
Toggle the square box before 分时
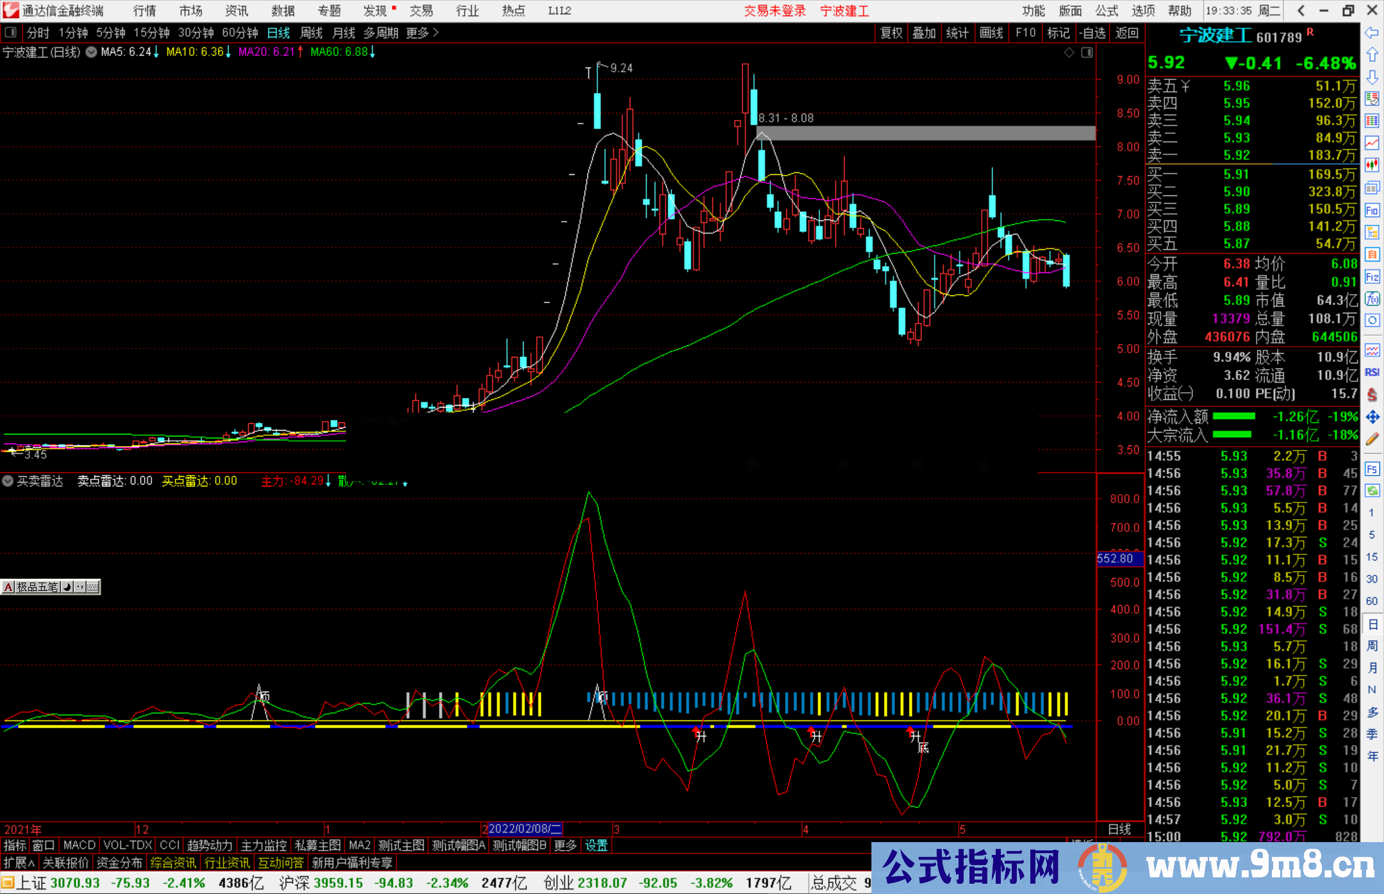pos(10,33)
